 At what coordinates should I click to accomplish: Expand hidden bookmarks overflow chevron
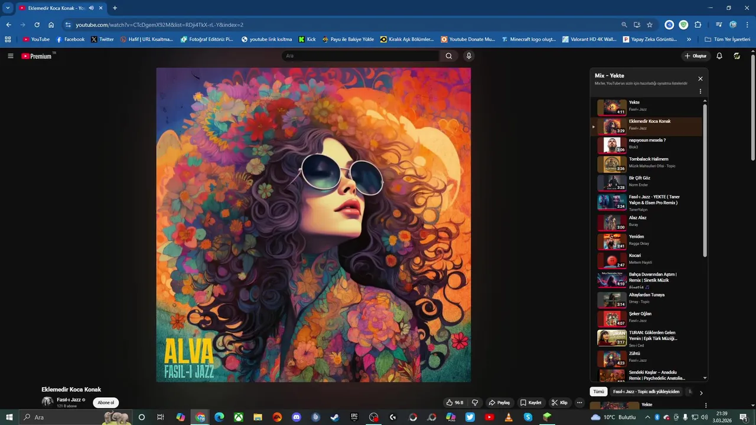(x=689, y=40)
